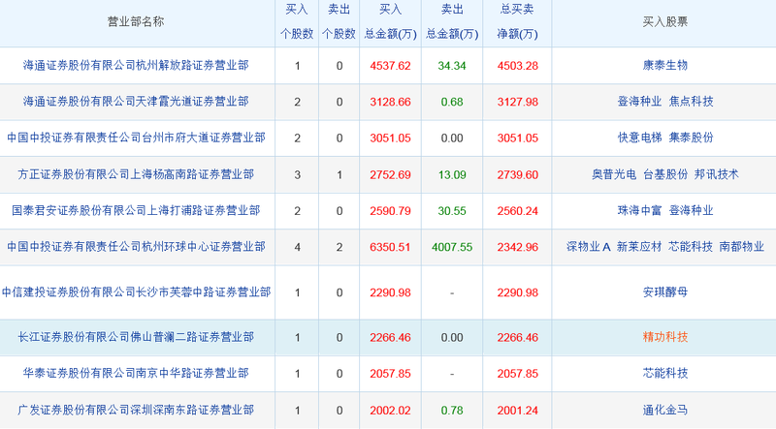Open the 邦讯技术 stock link

pos(717,174)
